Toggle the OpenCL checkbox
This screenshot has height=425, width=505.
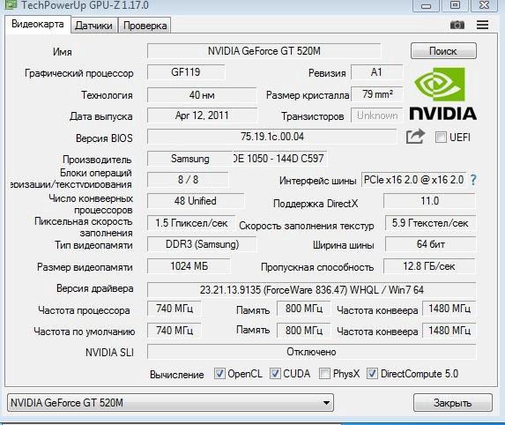click(x=219, y=374)
